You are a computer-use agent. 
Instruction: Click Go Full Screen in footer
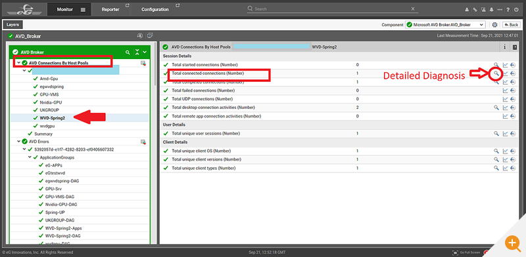point(466,252)
